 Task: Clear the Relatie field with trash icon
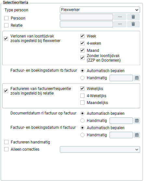click(133, 24)
